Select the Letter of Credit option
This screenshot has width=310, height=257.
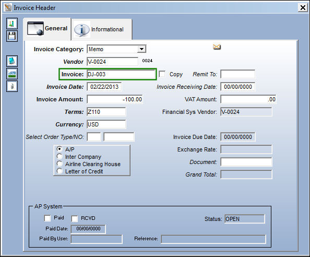[x=59, y=171]
